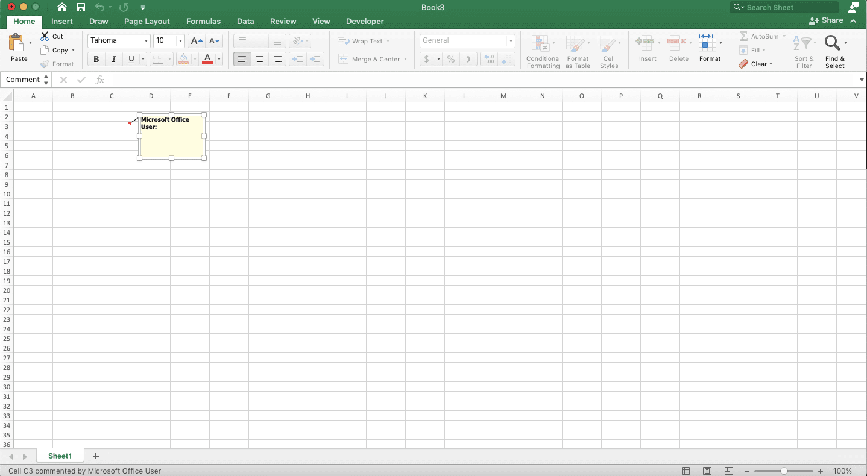Zoom in with the plus button

(821, 471)
